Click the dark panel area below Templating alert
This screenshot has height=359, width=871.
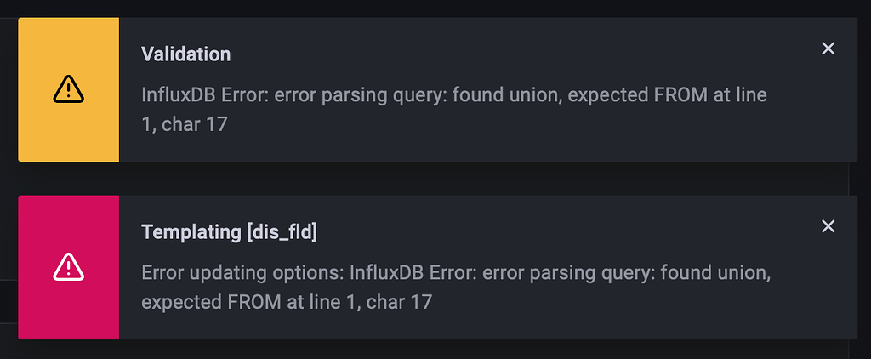click(x=425, y=350)
